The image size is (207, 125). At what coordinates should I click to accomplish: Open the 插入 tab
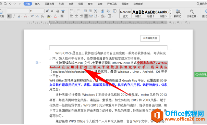37,4
